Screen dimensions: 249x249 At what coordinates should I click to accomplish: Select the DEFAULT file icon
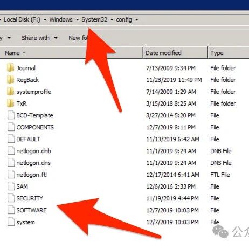tap(11, 139)
